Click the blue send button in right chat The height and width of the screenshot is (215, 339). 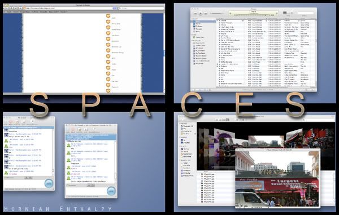tap(111, 191)
